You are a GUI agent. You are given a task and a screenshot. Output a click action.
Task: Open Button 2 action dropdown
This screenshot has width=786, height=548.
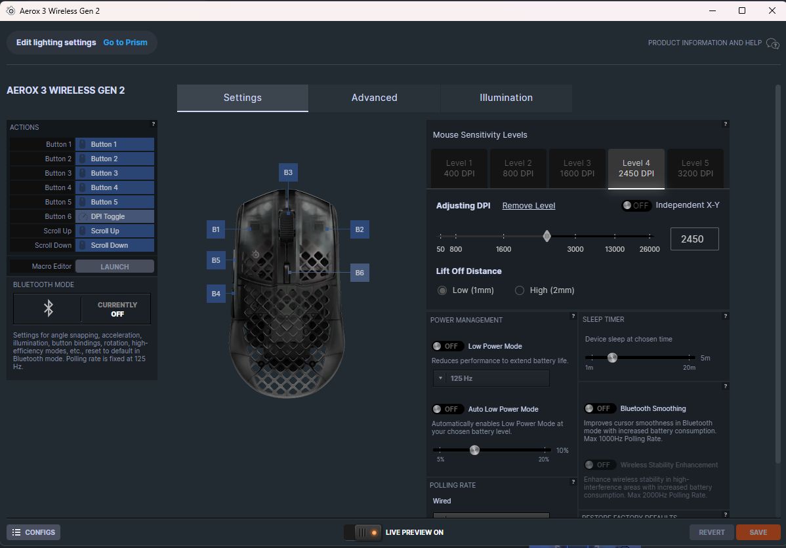tap(115, 159)
